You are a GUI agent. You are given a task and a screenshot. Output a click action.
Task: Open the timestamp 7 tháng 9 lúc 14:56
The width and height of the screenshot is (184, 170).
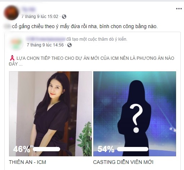coord(45,45)
